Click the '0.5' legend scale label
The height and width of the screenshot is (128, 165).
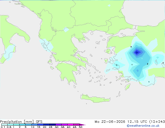[x=9, y=127]
